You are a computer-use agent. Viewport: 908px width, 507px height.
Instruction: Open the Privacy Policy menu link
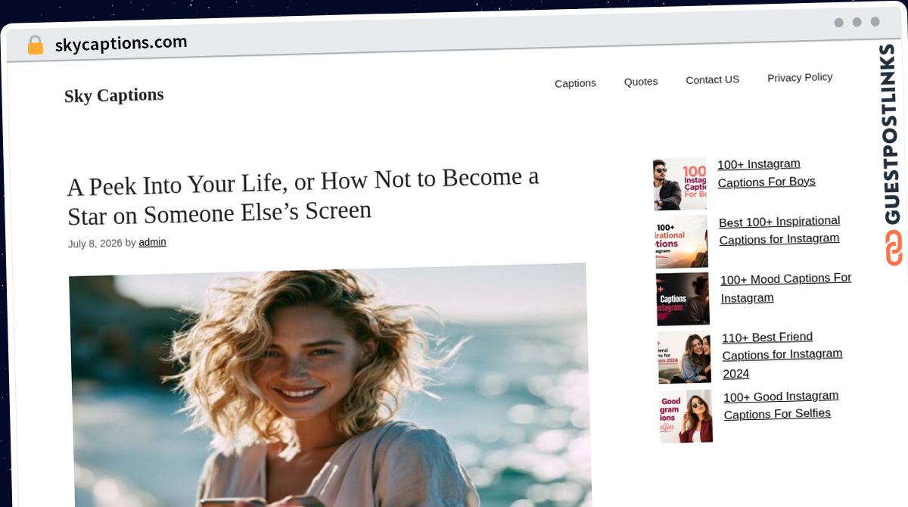point(800,77)
